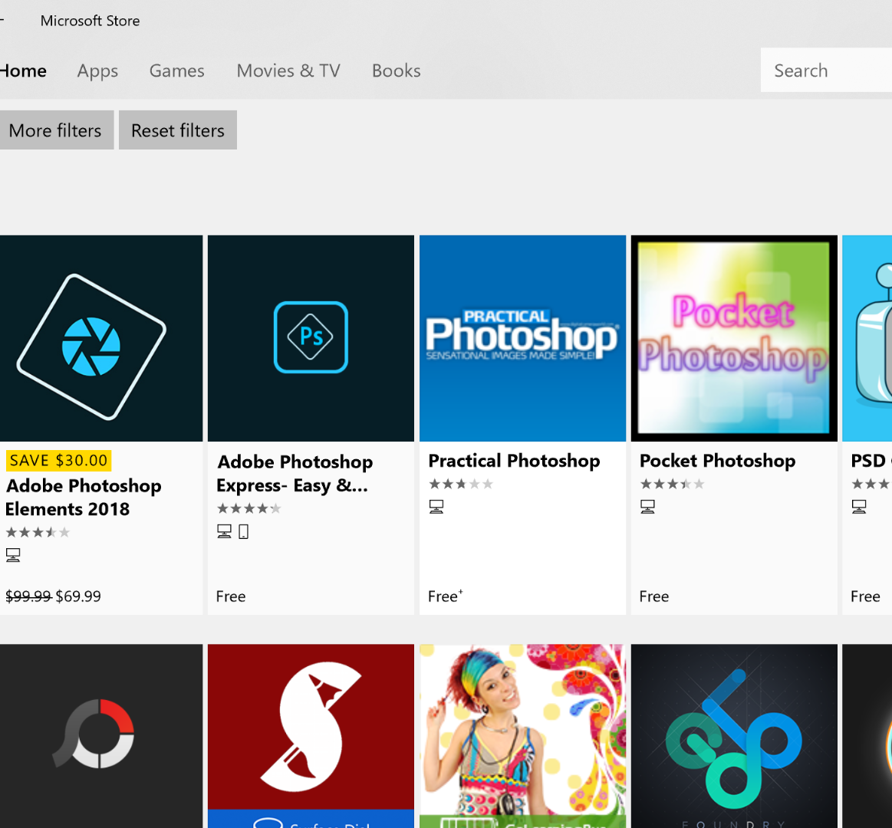892x828 pixels.
Task: Click the star rating of Practical Photoshop
Action: coord(461,484)
